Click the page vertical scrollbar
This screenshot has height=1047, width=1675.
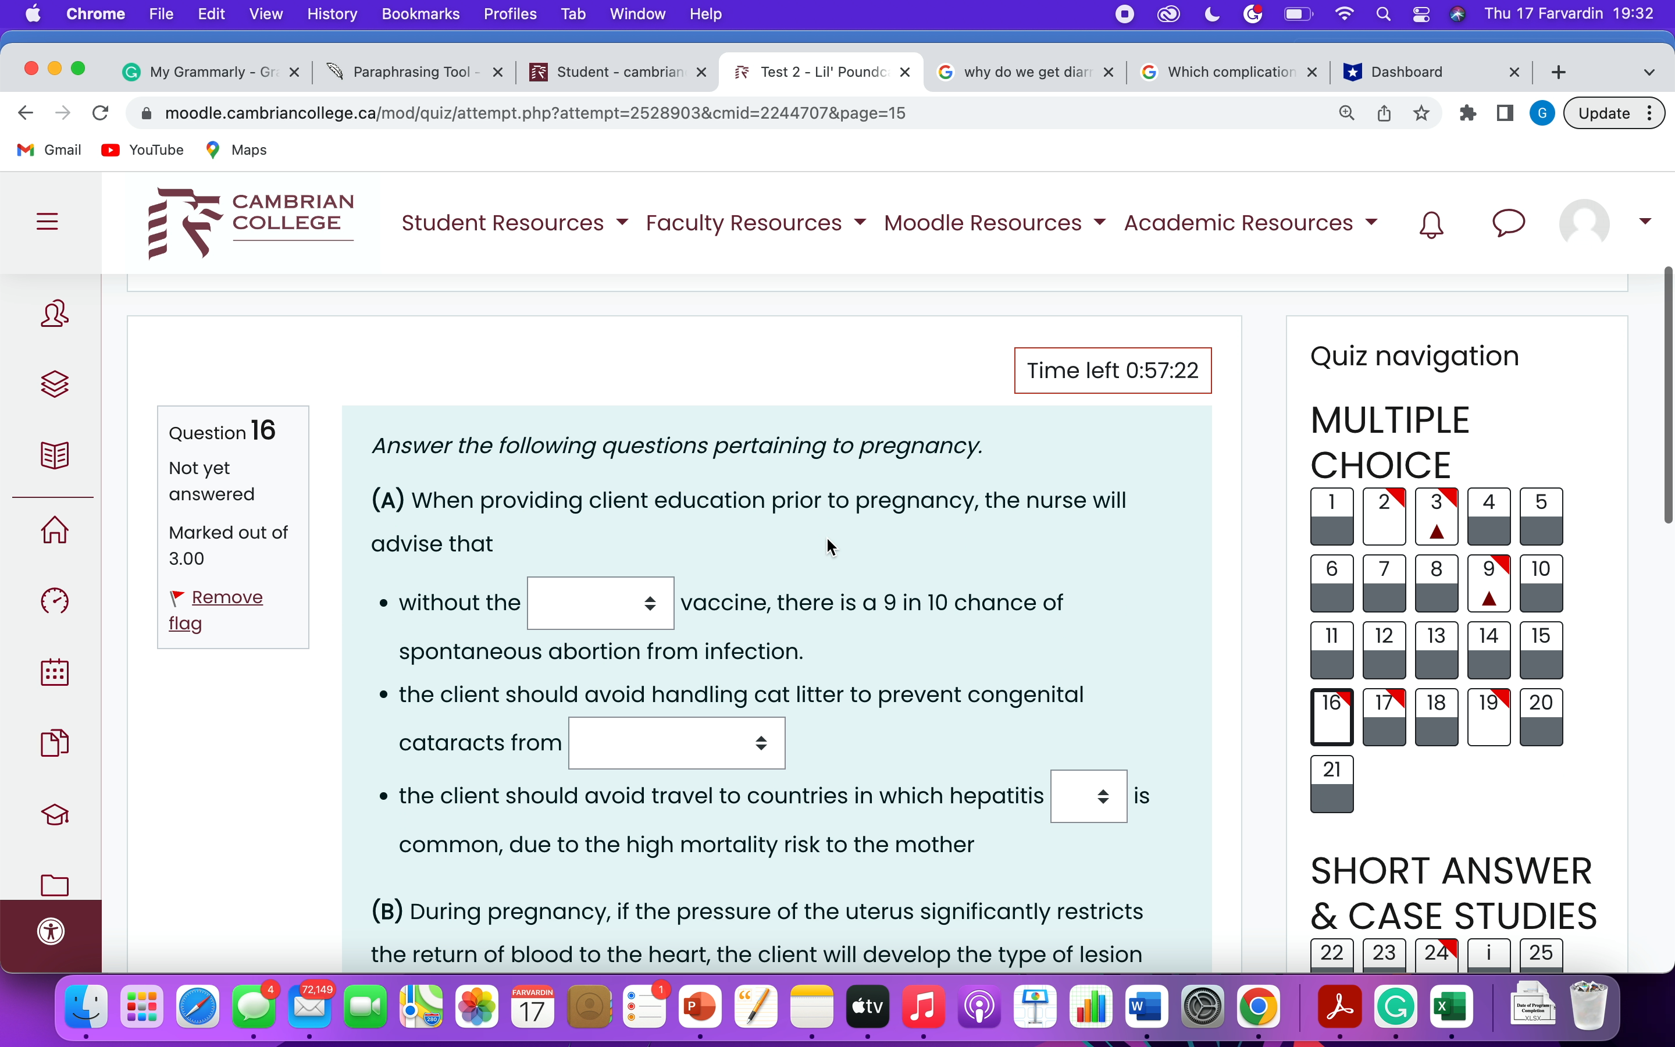(1668, 395)
